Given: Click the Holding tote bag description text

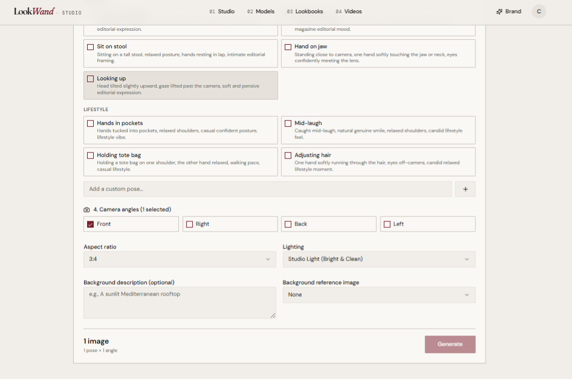Looking at the screenshot, I should point(178,166).
